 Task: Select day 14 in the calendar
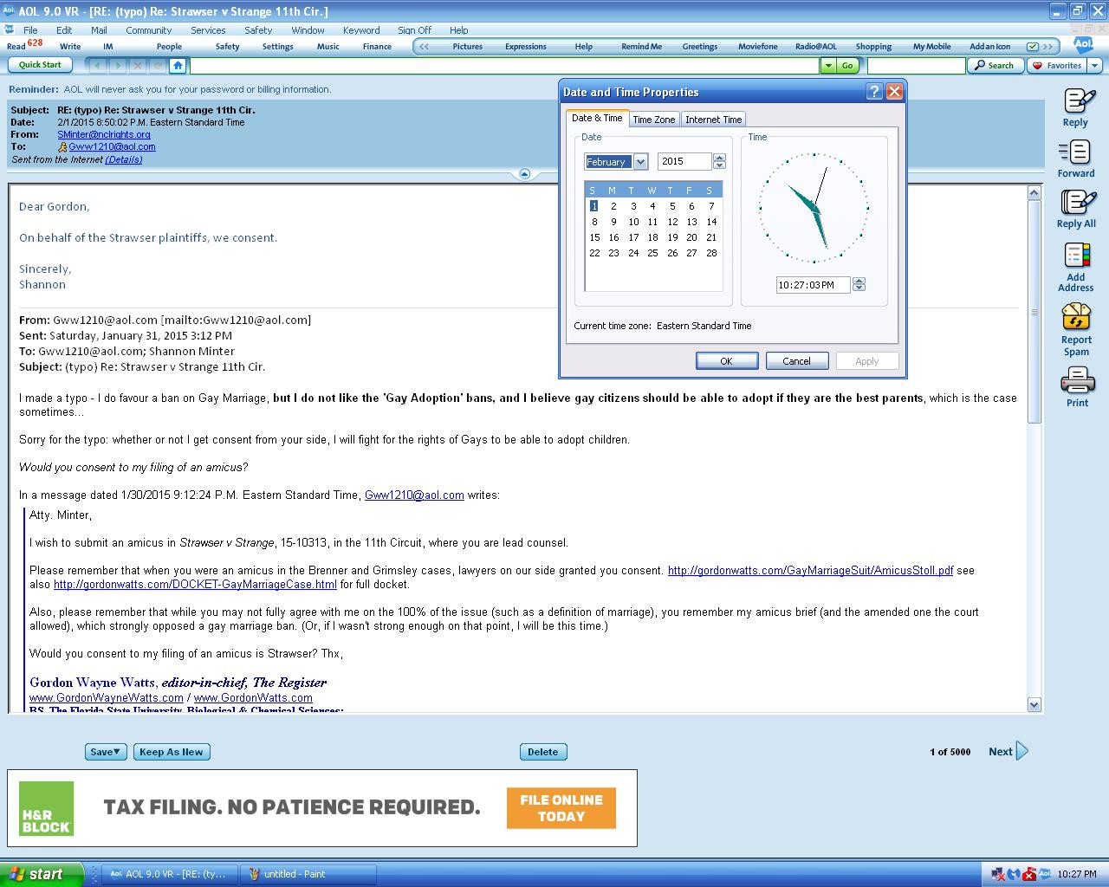(x=711, y=222)
